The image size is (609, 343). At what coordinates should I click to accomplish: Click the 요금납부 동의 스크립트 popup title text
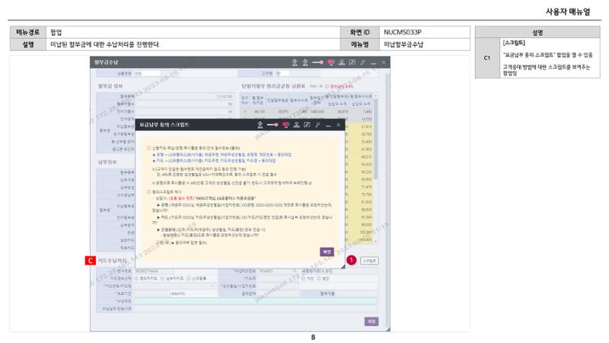click(x=164, y=125)
